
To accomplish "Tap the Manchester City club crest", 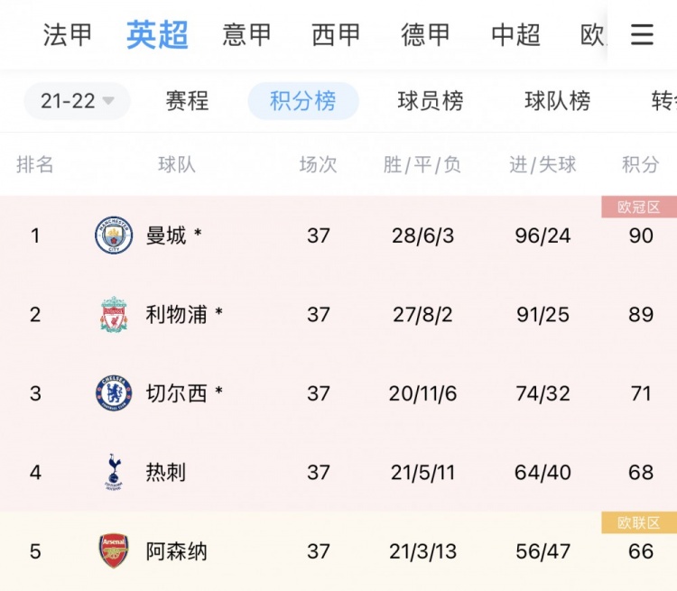I will pyautogui.click(x=114, y=235).
